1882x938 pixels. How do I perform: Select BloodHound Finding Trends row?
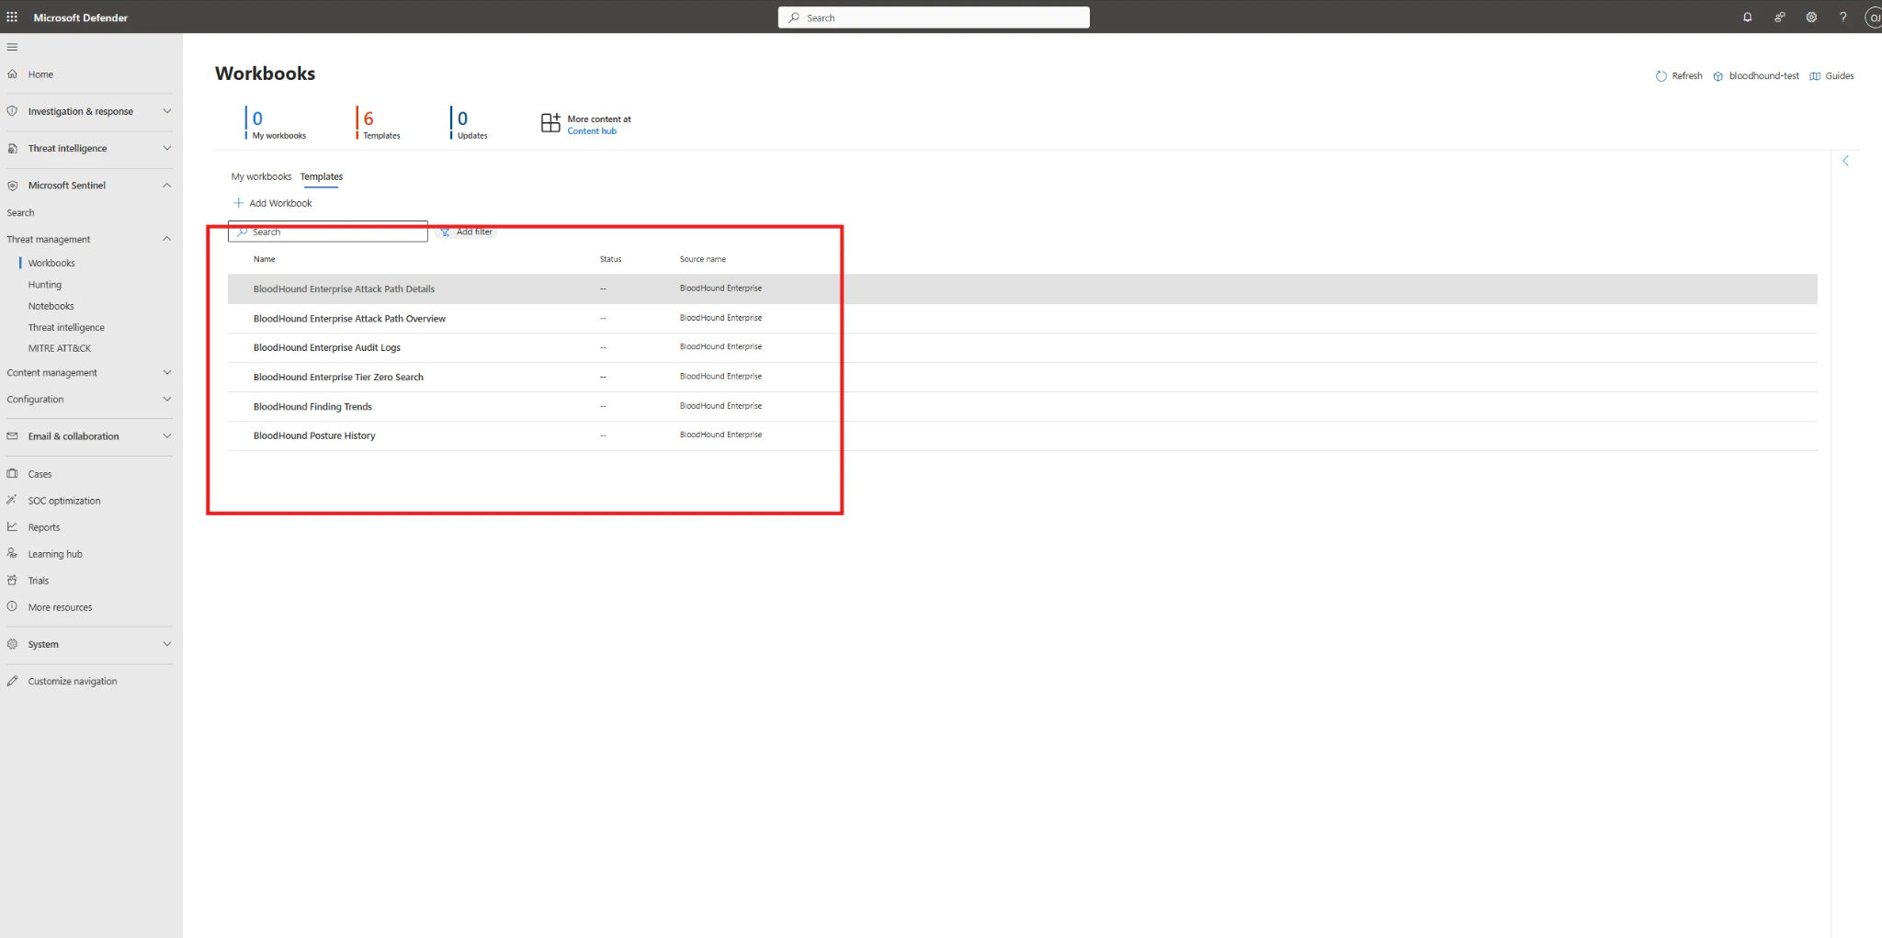point(1022,406)
